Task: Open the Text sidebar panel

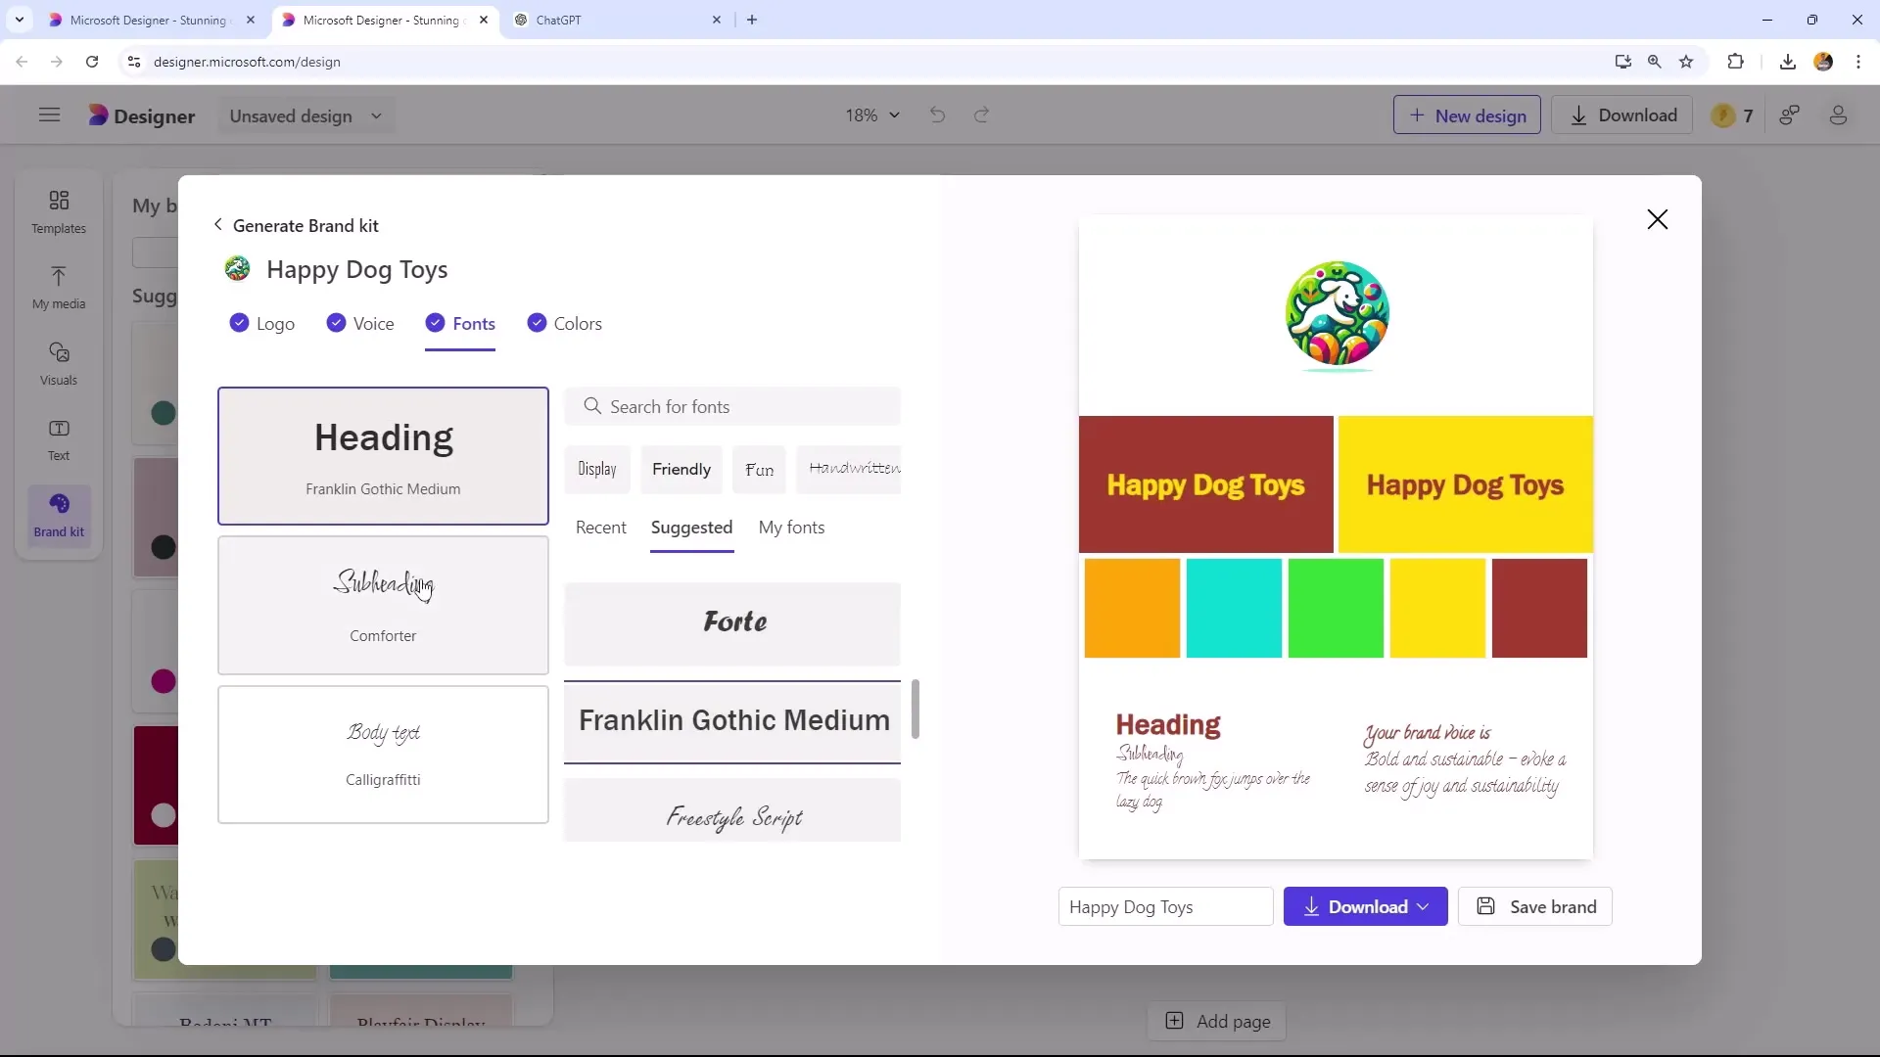Action: pyautogui.click(x=59, y=439)
